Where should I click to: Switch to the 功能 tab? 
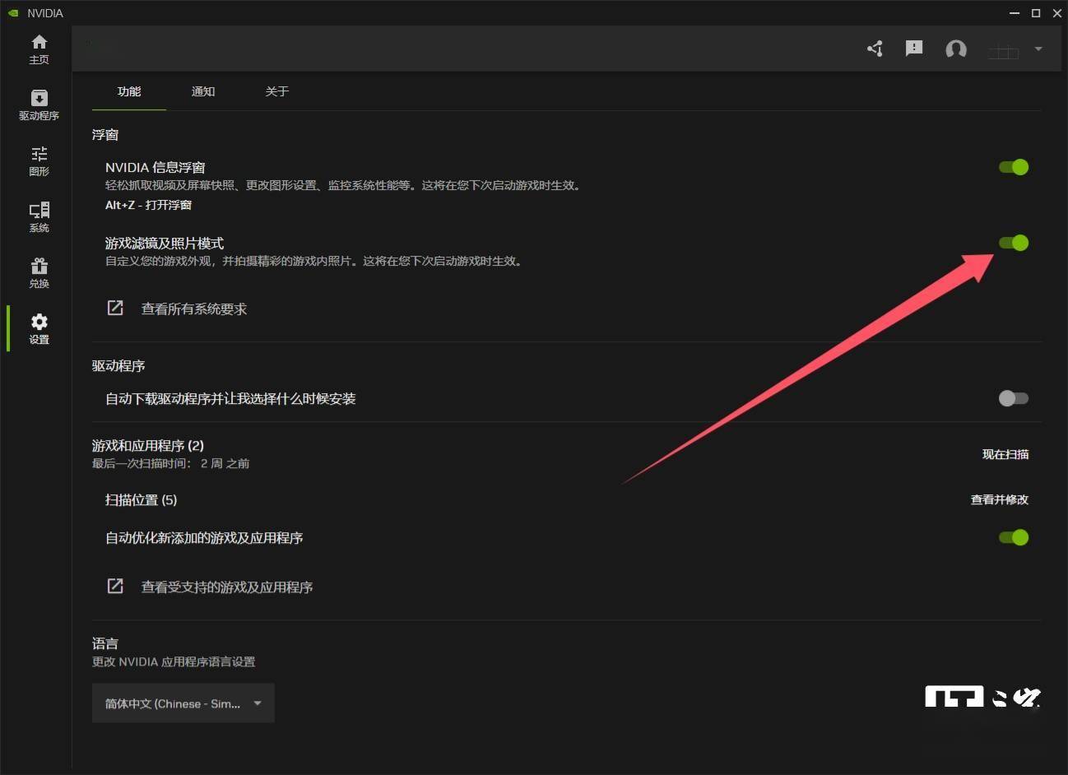click(129, 91)
